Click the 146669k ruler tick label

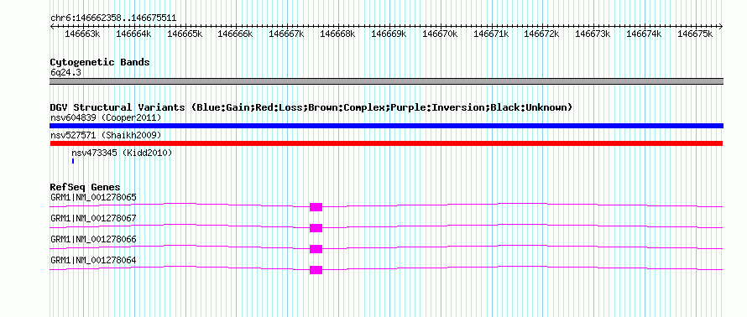389,34
